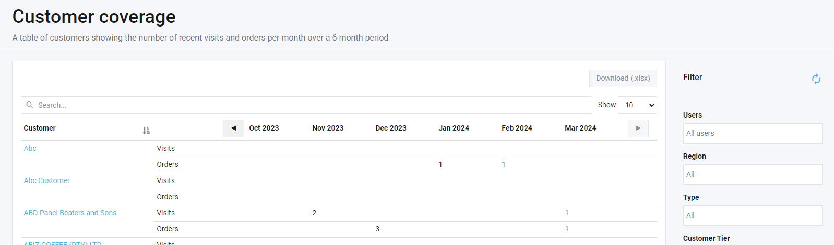Open the Type filter dropdown

[752, 216]
